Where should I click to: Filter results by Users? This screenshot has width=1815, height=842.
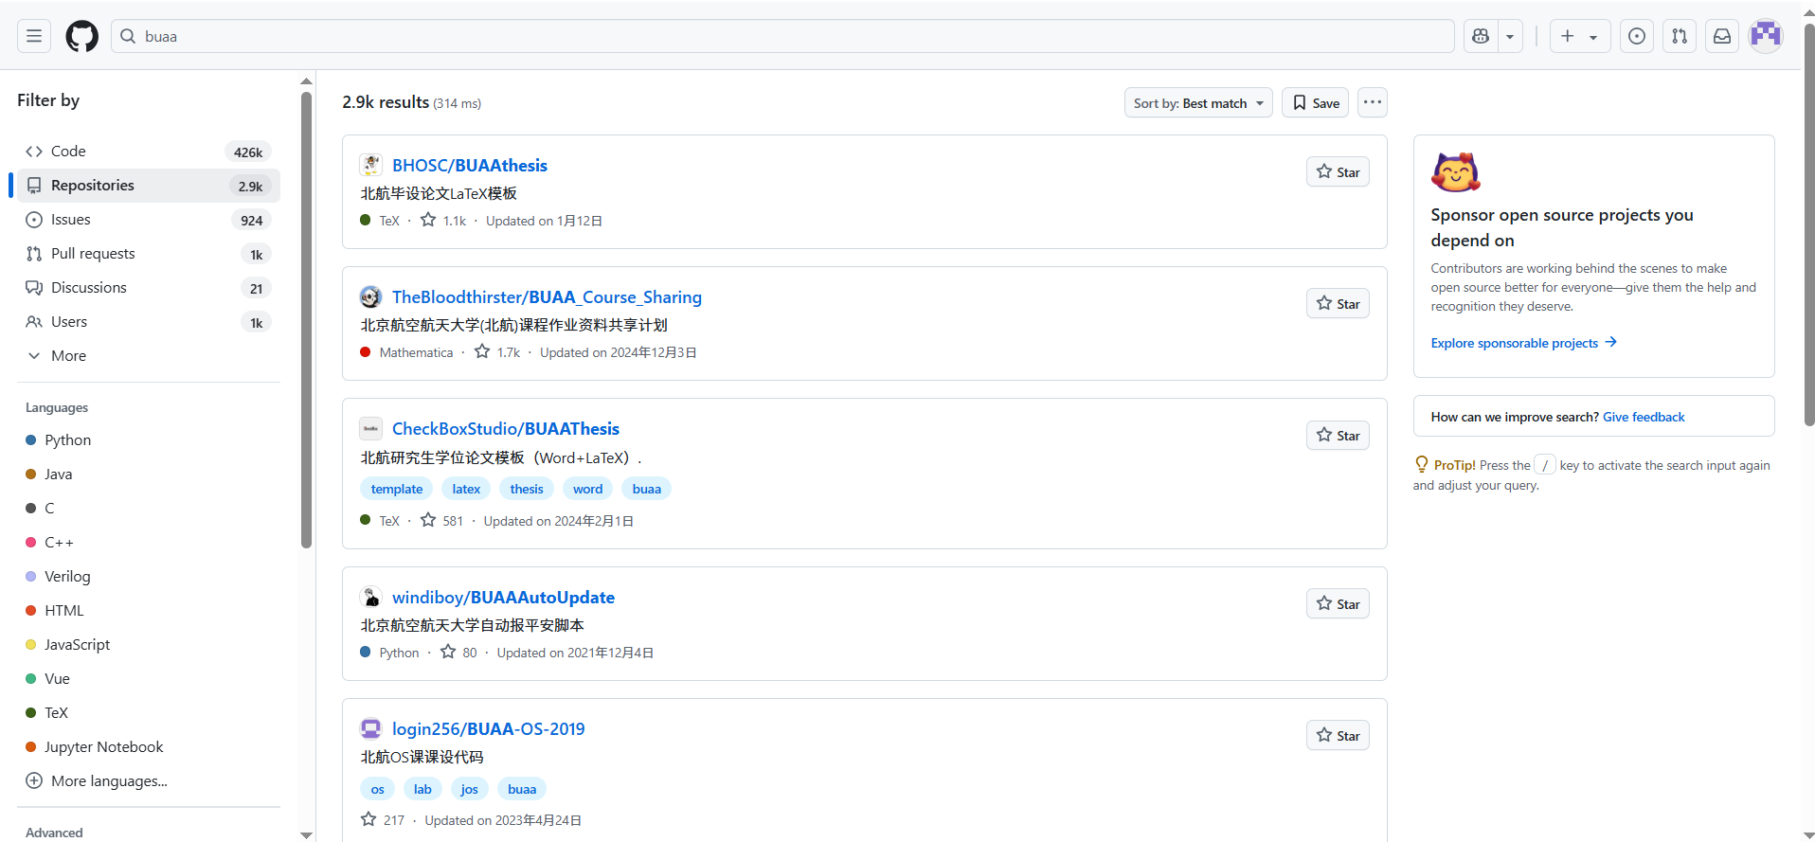(x=149, y=322)
